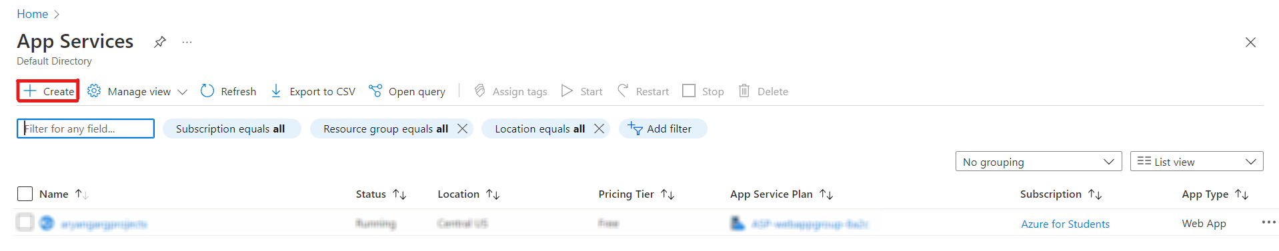1279x251 pixels.
Task: Check the app service row checkbox
Action: click(25, 222)
